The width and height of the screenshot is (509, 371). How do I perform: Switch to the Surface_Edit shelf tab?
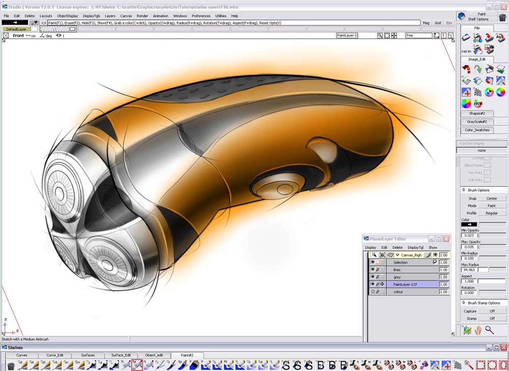[x=121, y=355]
